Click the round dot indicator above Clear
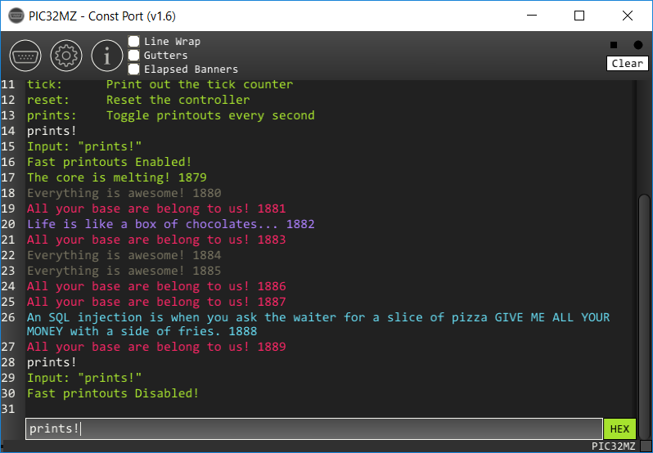The width and height of the screenshot is (653, 453). (x=638, y=44)
